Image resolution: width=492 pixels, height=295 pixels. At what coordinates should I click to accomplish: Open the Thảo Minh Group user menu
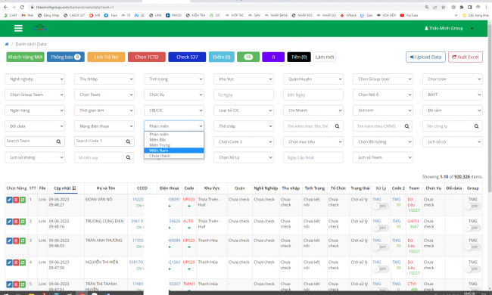(449, 28)
